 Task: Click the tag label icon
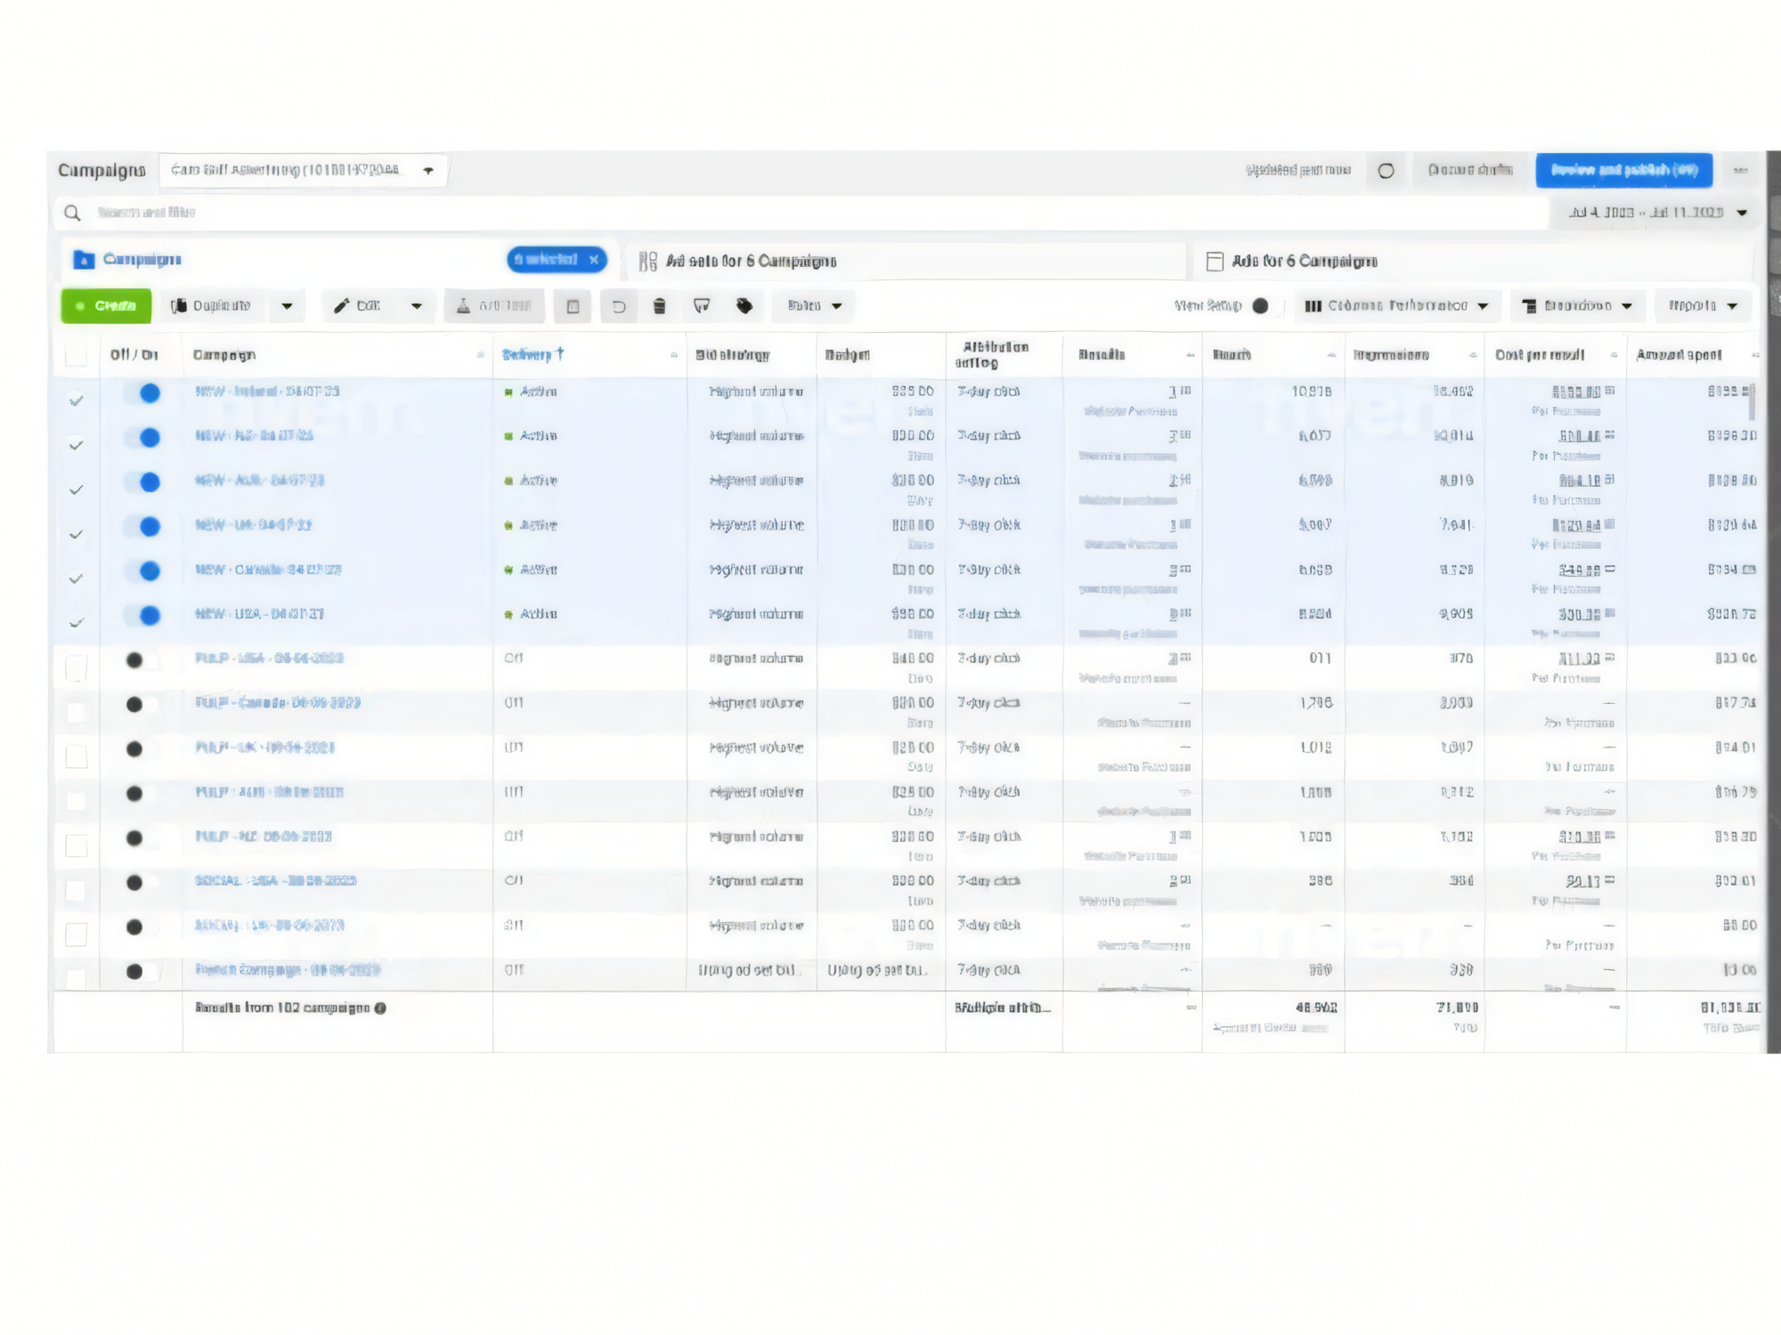point(744,306)
